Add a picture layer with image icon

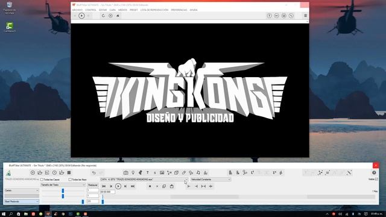pyautogui.click(x=162, y=173)
